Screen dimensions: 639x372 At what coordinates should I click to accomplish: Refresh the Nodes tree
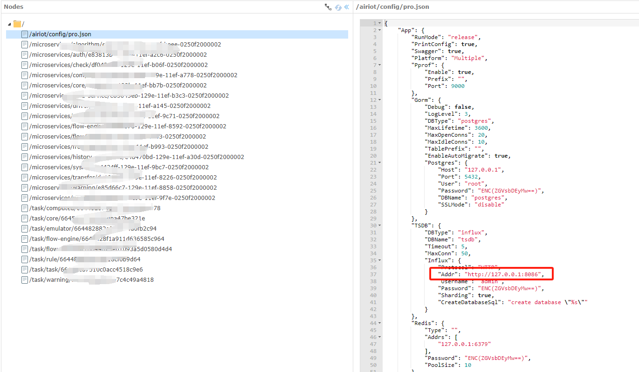[x=338, y=7]
